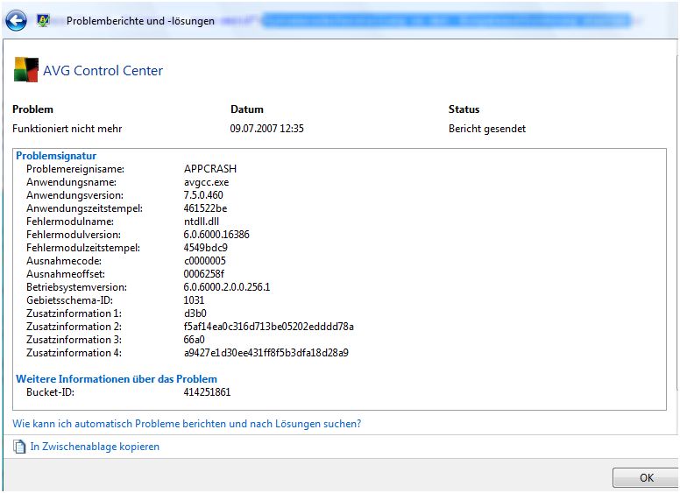Open the automatic problem reporting help link

pos(187,424)
